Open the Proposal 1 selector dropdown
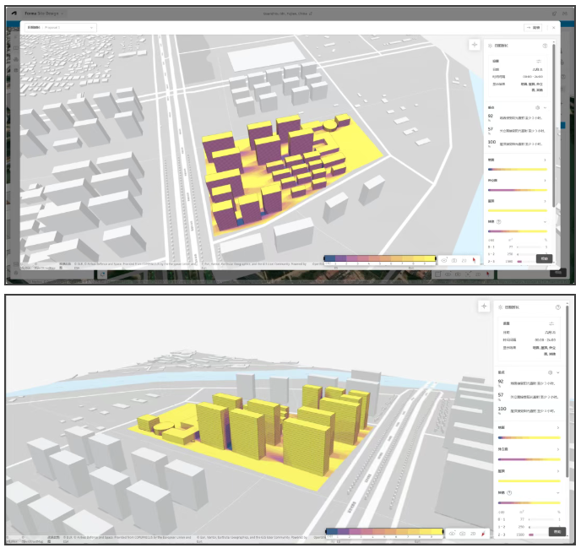This screenshot has width=581, height=548. pyautogui.click(x=61, y=27)
